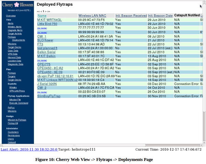Sort by Init. Beacon Date column

pos(160,16)
